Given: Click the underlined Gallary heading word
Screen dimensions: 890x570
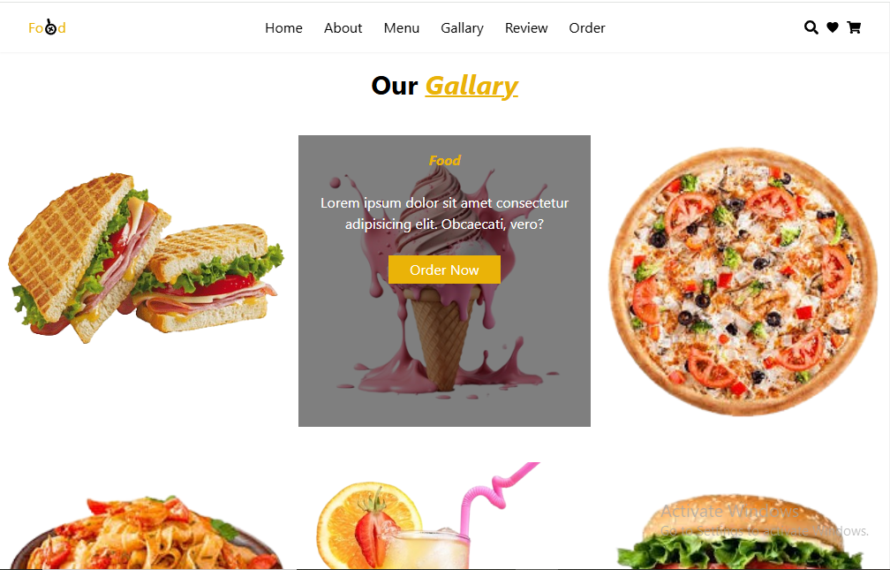Looking at the screenshot, I should (x=471, y=86).
